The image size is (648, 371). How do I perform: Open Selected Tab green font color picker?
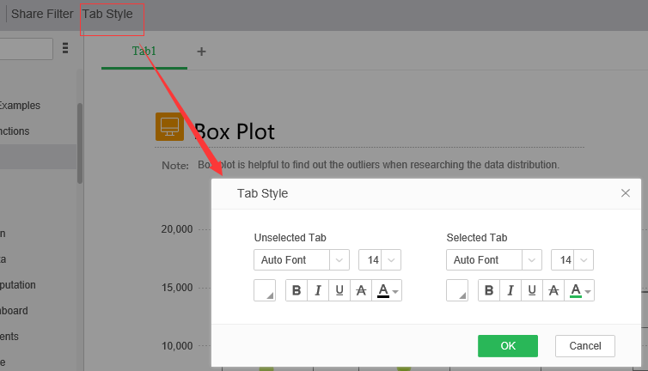click(579, 290)
